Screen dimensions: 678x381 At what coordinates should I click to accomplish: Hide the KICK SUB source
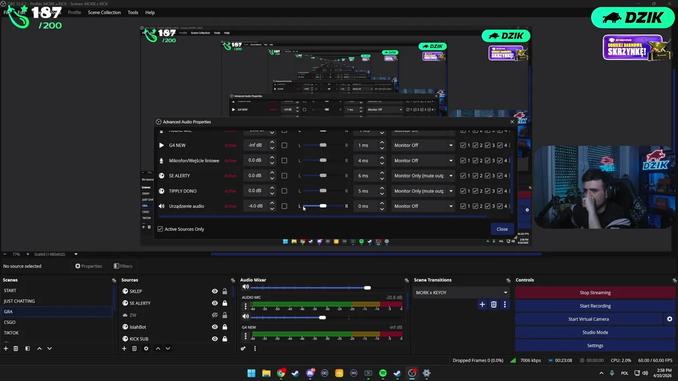[215, 339]
